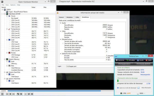Stop playback in VLC
Screen dimensions: 154x96
pos(10,94)
